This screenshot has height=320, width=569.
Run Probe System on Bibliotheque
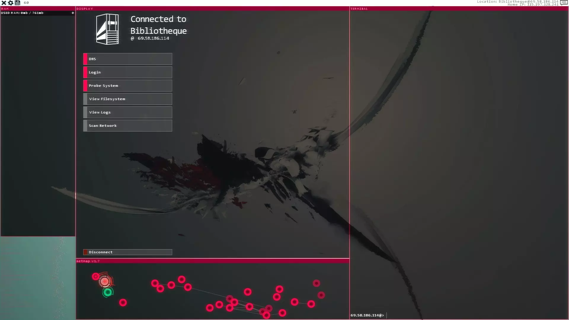pyautogui.click(x=128, y=86)
